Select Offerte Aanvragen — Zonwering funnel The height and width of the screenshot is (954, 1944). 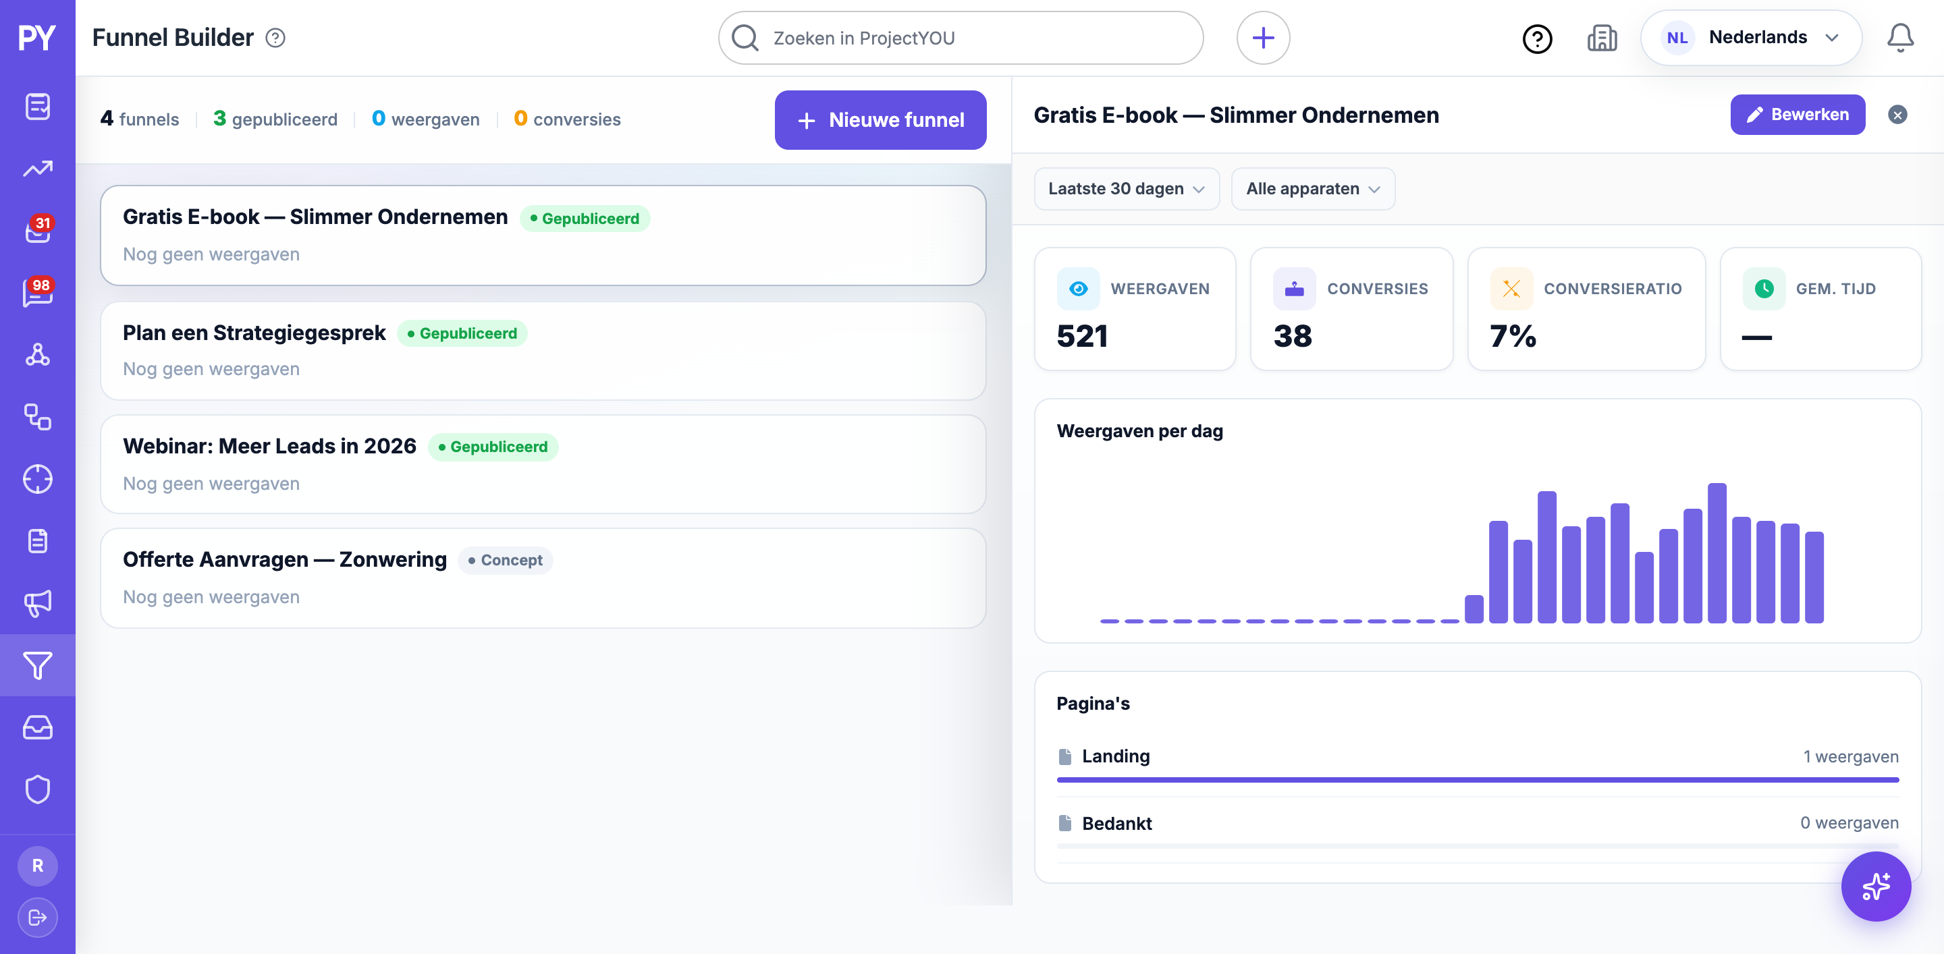(543, 578)
